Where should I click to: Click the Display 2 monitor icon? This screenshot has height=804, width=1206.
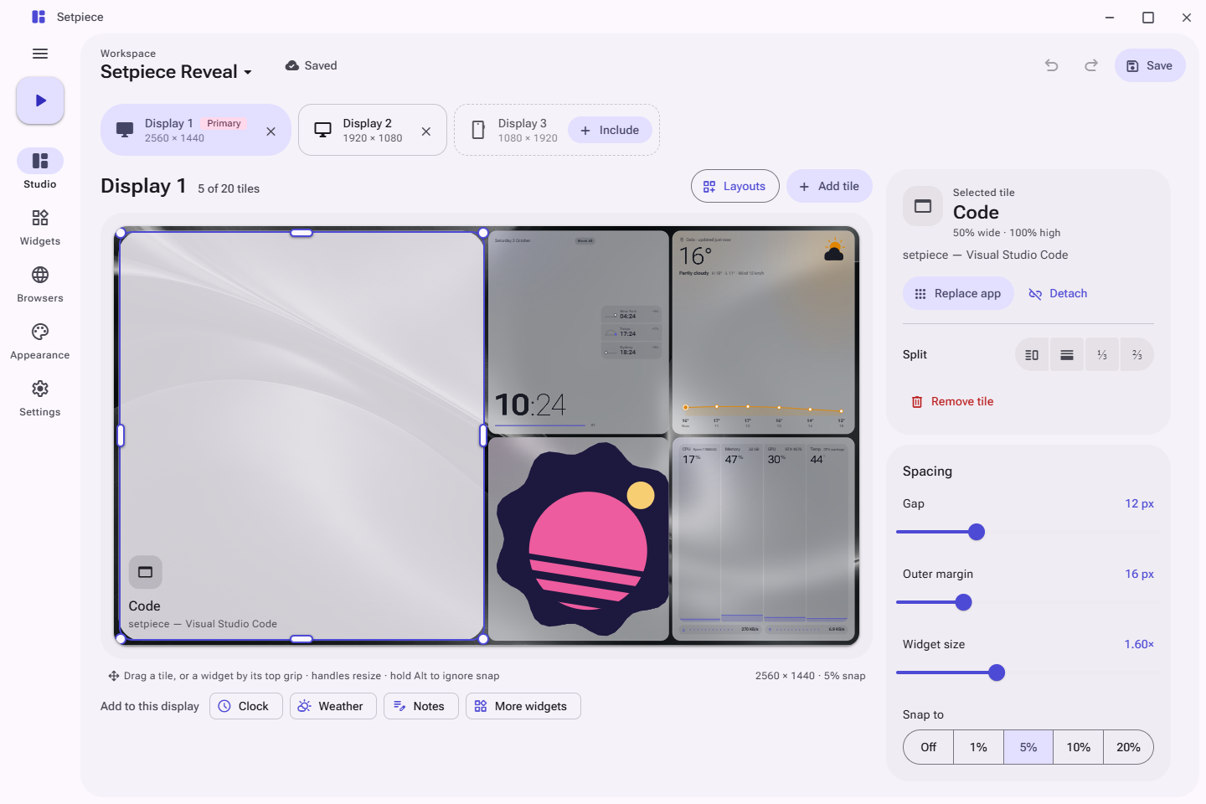tap(322, 130)
